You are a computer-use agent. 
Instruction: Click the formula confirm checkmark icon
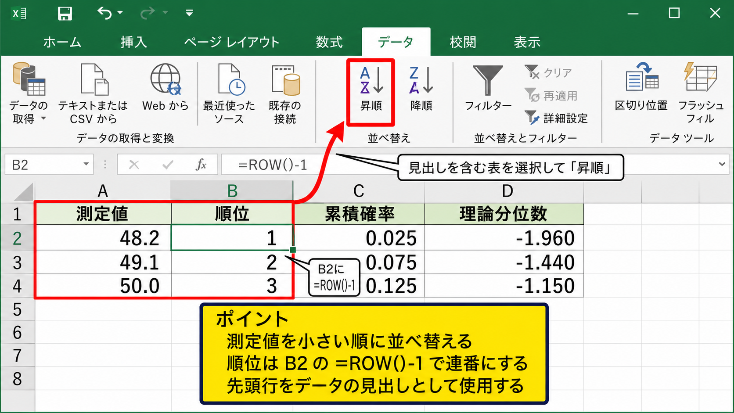click(168, 165)
